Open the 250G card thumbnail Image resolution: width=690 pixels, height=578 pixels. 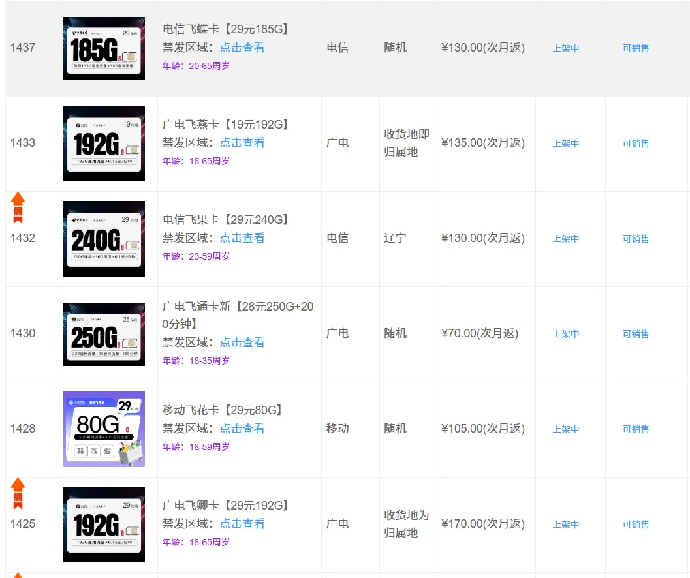pyautogui.click(x=104, y=334)
